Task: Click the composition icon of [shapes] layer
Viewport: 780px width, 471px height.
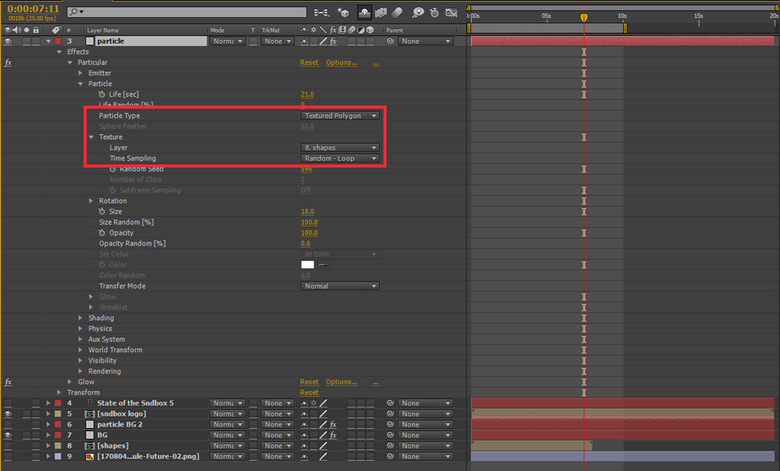Action: 90,446
